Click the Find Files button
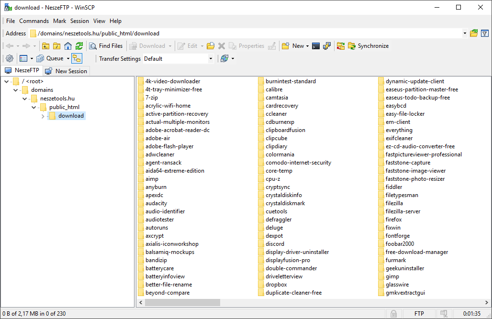492x319 pixels. pyautogui.click(x=106, y=46)
